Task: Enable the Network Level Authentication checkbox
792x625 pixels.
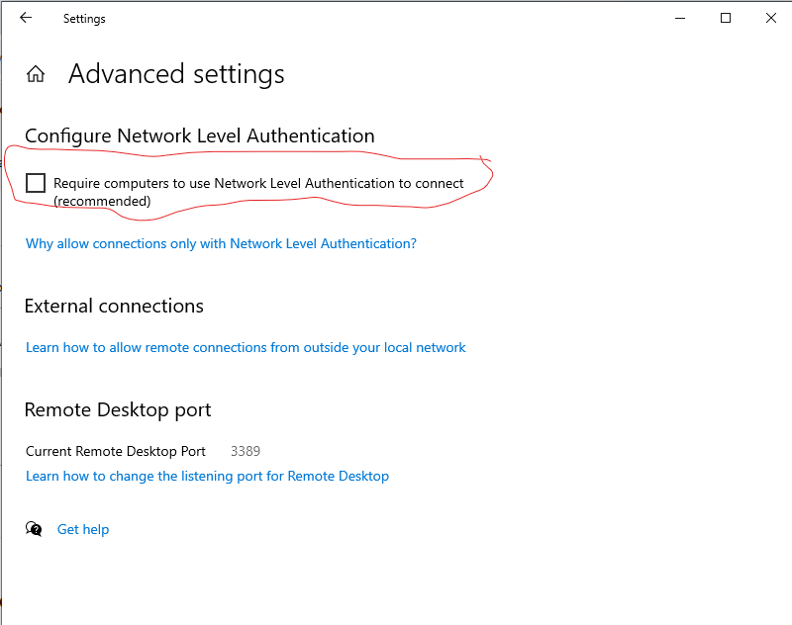Action: [36, 183]
